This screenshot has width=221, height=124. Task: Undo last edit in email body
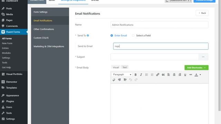(131, 80)
